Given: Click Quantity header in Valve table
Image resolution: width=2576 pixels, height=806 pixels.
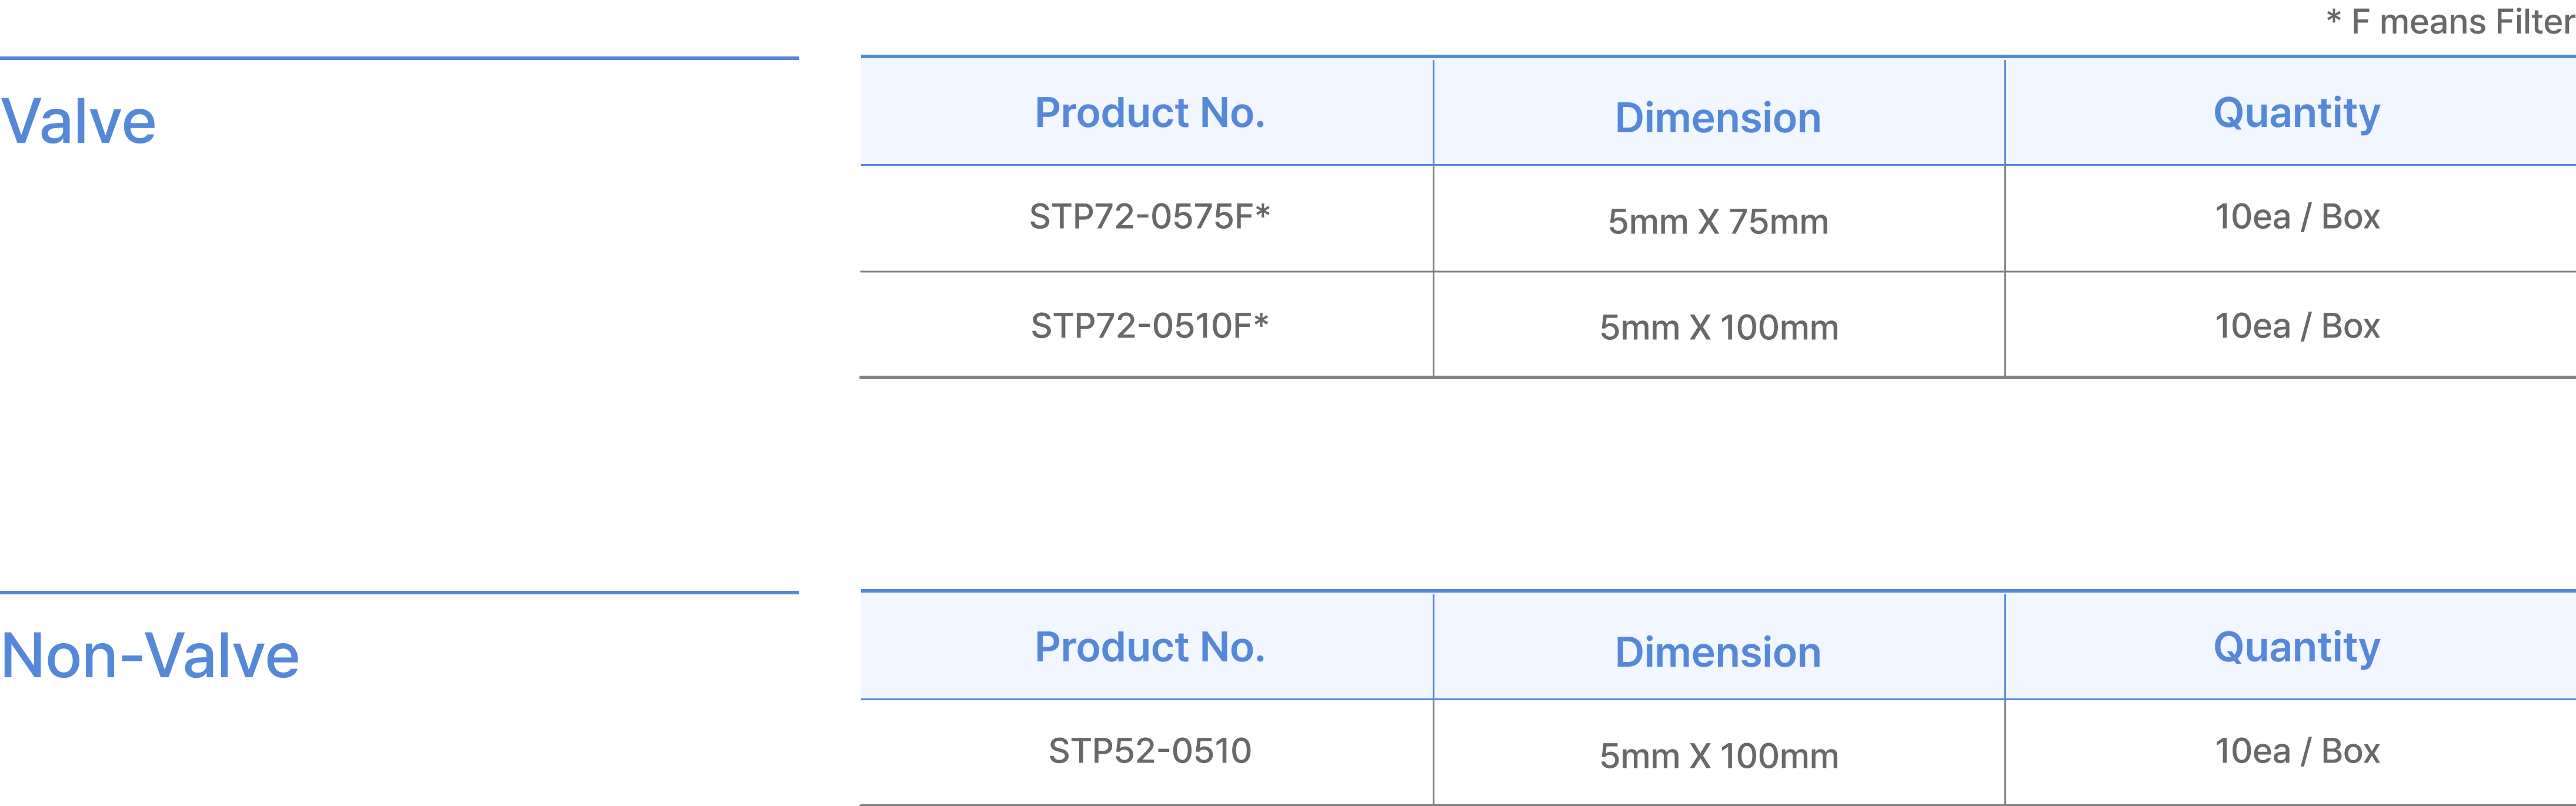Looking at the screenshot, I should (2296, 113).
